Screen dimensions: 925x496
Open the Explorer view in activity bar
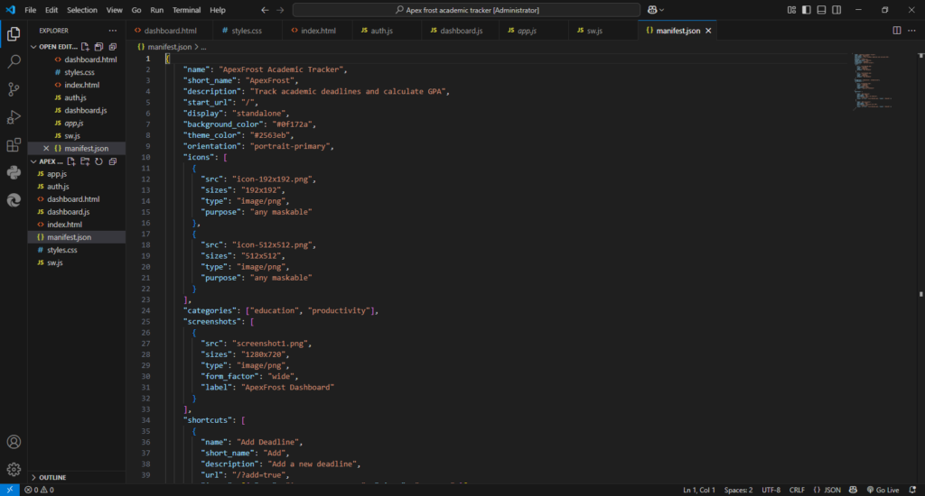coord(14,34)
